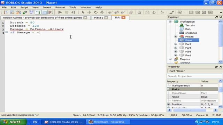Open the Help menu

(x=98, y=7)
